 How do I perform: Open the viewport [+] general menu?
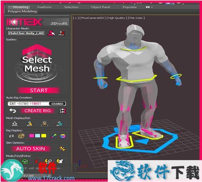[x=76, y=18]
